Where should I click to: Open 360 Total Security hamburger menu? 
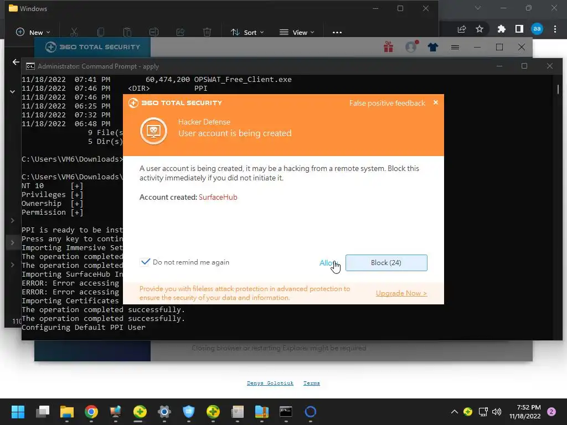click(x=455, y=47)
